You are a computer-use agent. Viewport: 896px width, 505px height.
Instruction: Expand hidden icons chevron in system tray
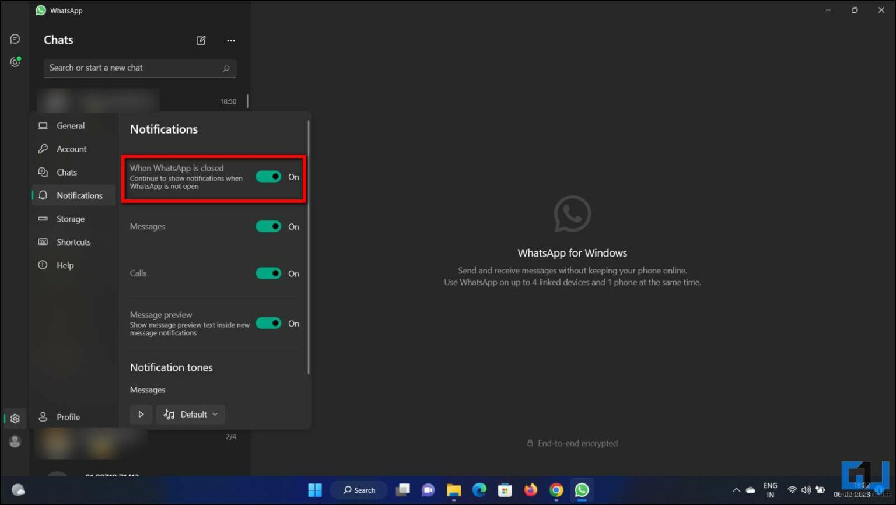(736, 490)
